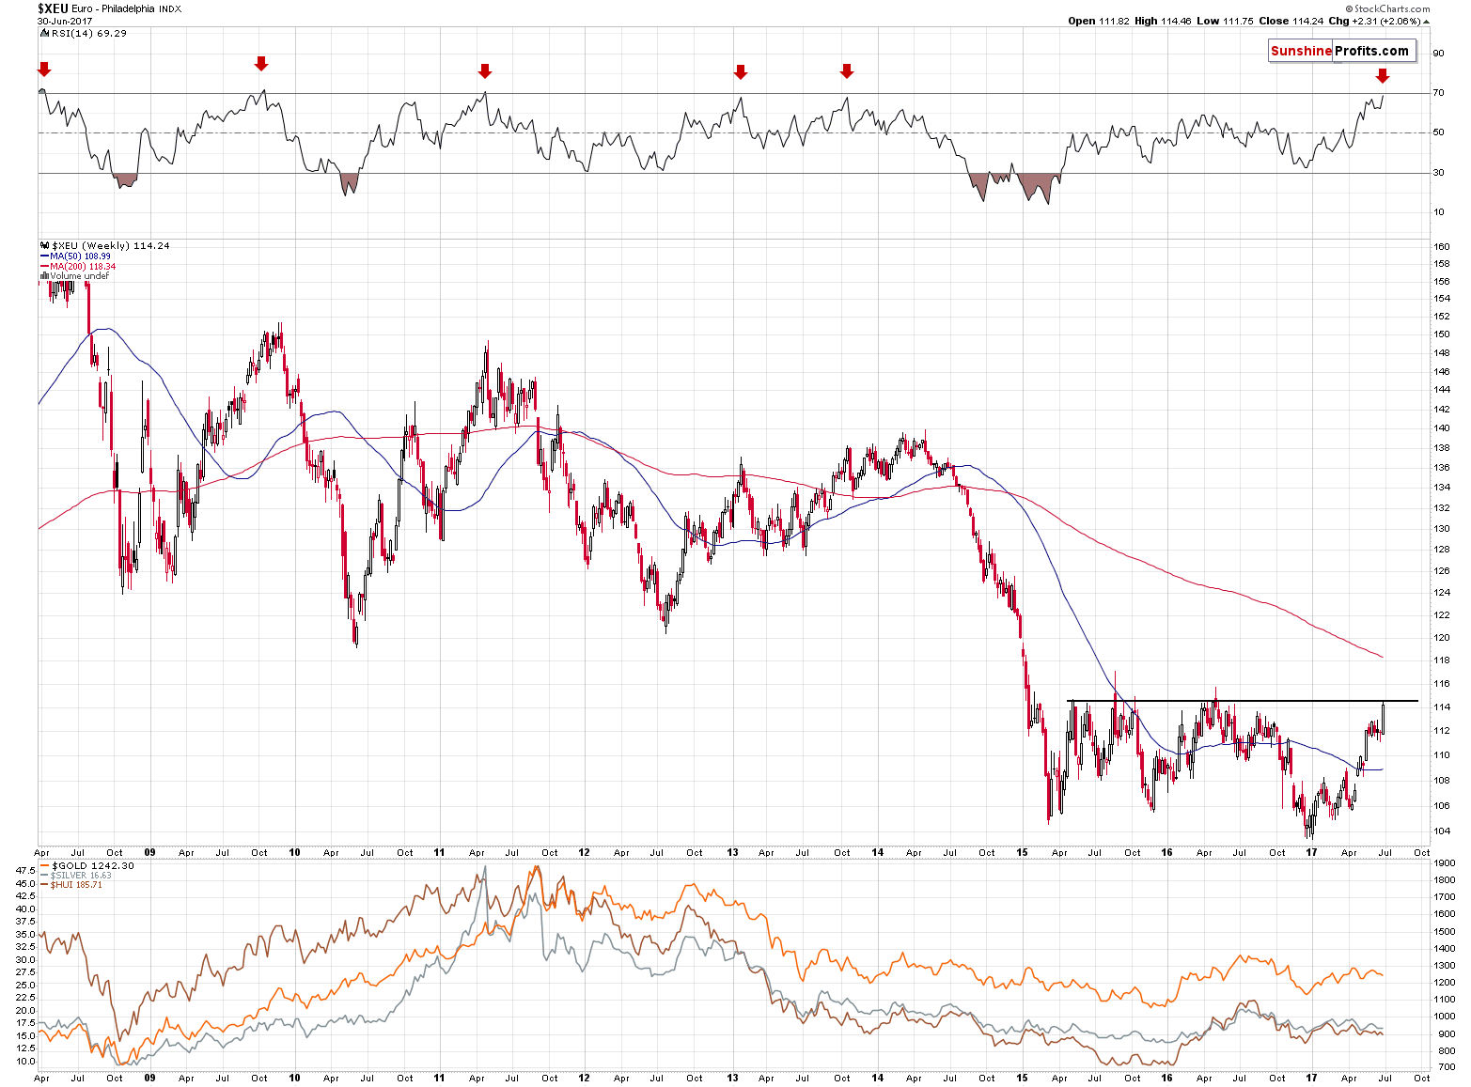Viewport: 1471px width, 1087px height.
Task: Click the 1500 label on the gold axis
Action: pyautogui.click(x=1445, y=932)
